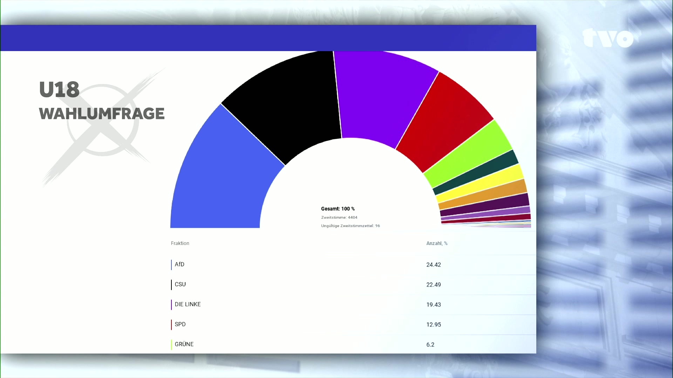Image resolution: width=673 pixels, height=378 pixels.
Task: Click the Fraktion column header
Action: click(180, 243)
